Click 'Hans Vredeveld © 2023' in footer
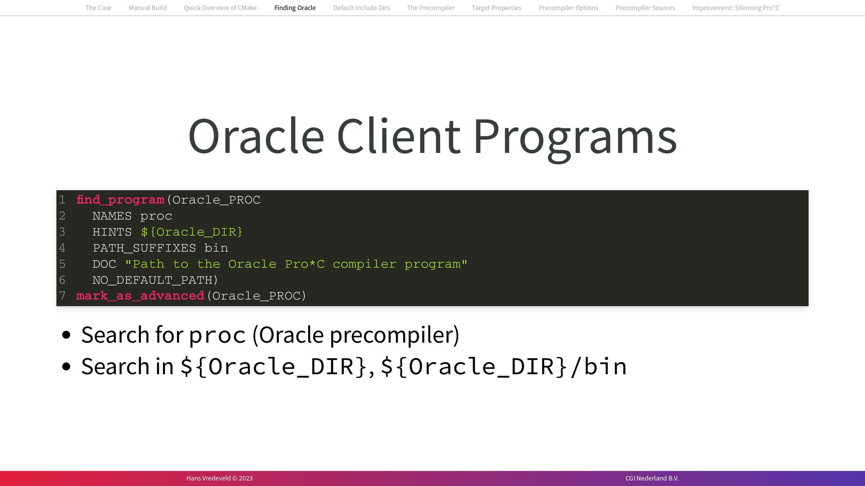865x486 pixels. [219, 478]
